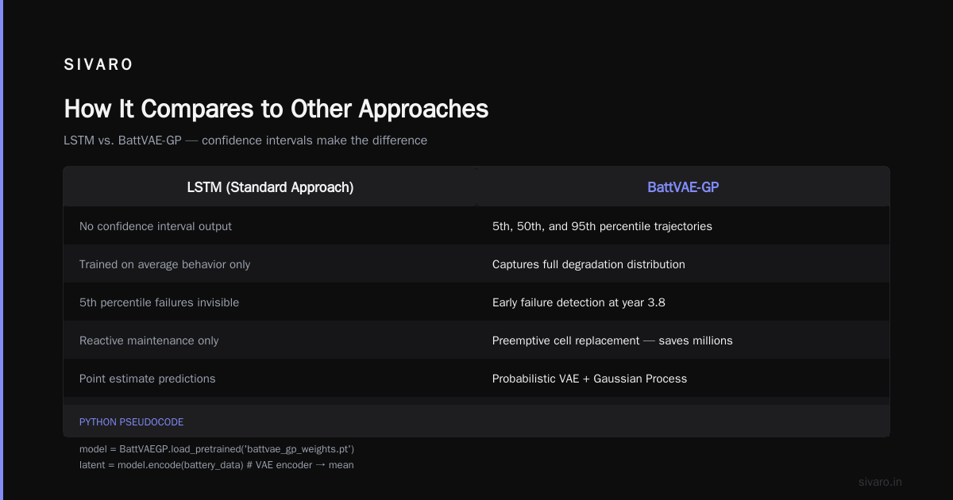Select the No confidence interval output cell

click(x=270, y=226)
